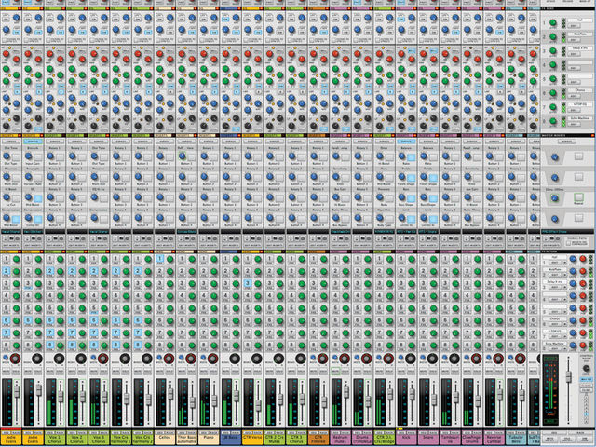Click the pan knob on Reverse Cymbal channel
Image resolution: width=596 pixels, height=447 pixels.
click(x=498, y=359)
